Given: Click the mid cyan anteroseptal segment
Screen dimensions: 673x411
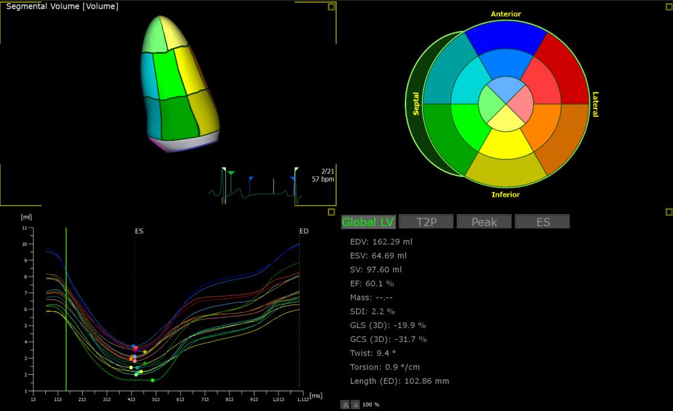Looking at the screenshot, I should click(x=469, y=83).
